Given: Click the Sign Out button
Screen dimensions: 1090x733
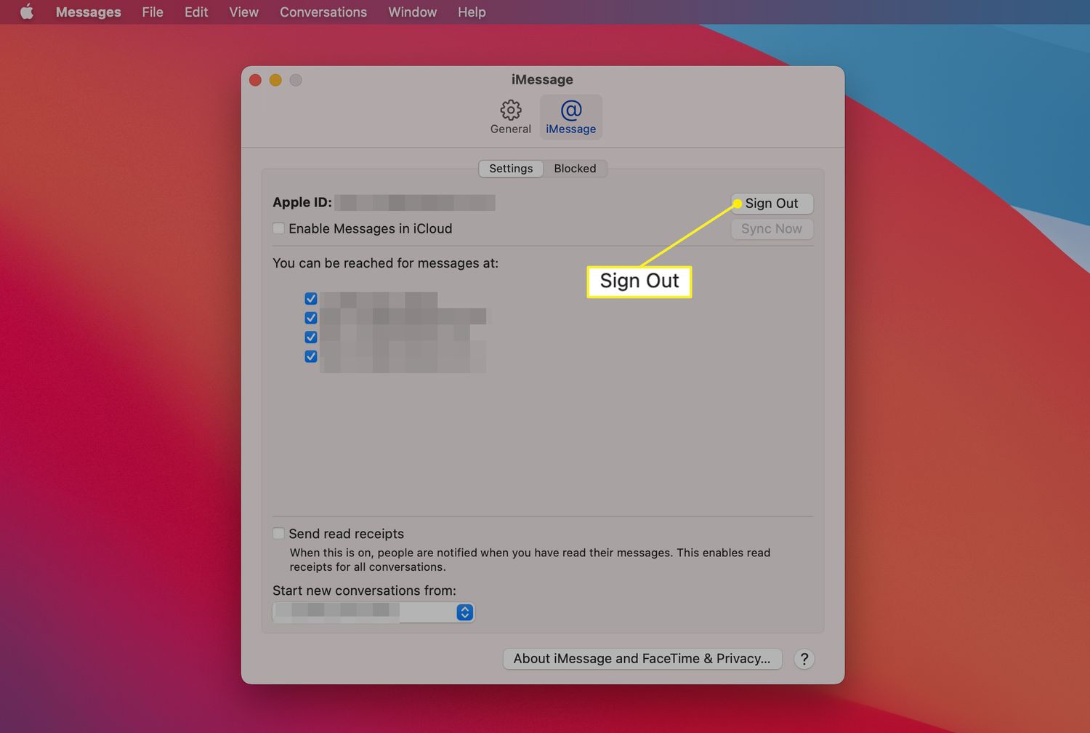Looking at the screenshot, I should [772, 204].
